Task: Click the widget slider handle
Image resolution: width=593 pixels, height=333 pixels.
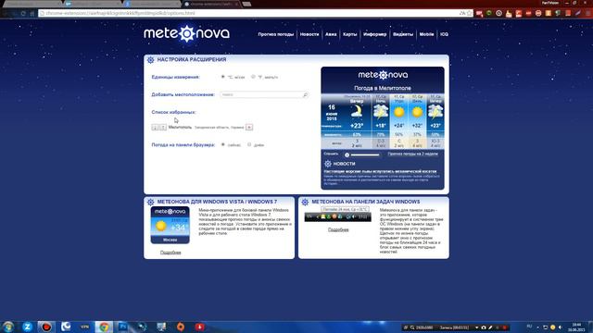Action: 347,154
